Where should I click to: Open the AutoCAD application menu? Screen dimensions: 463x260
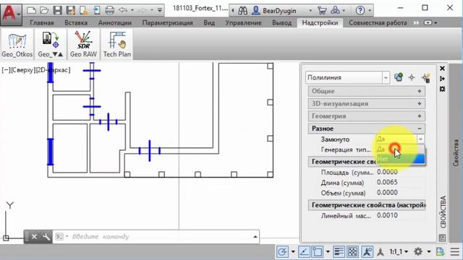click(11, 14)
